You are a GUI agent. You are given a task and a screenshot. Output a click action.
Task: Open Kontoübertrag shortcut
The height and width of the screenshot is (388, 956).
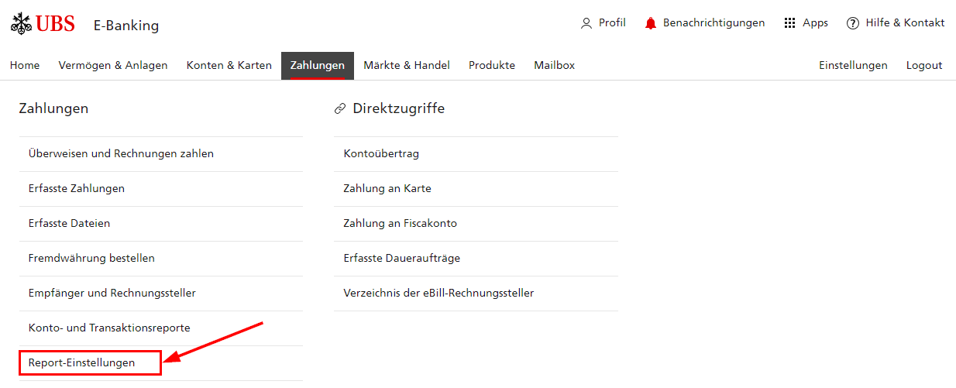click(476, 154)
